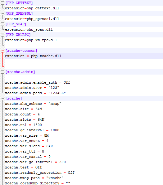Collapse the [xcache.admin] section fold
Viewport: 163px width, 185px height.
click(2, 72)
